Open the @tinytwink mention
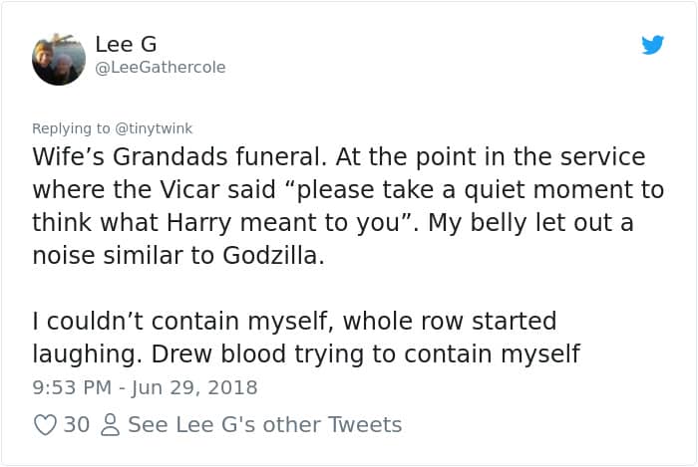Image resolution: width=698 pixels, height=467 pixels. pos(155,127)
